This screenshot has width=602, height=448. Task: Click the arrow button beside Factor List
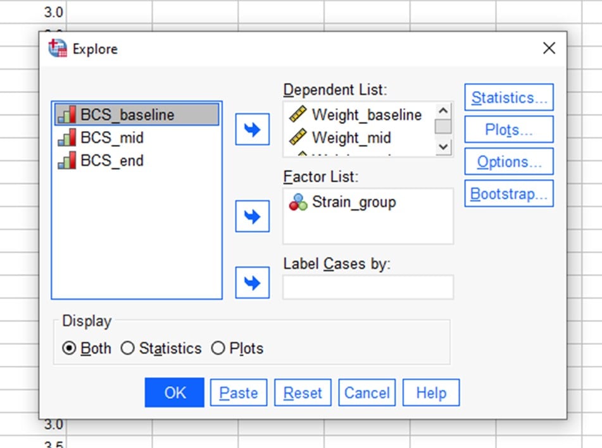click(x=252, y=217)
